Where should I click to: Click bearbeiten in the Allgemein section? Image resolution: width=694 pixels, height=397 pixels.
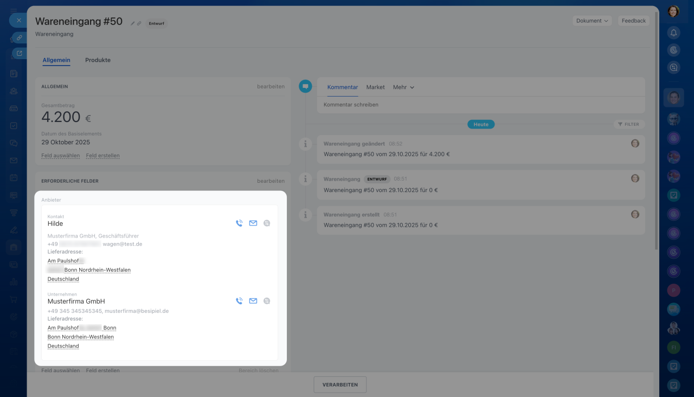click(271, 87)
